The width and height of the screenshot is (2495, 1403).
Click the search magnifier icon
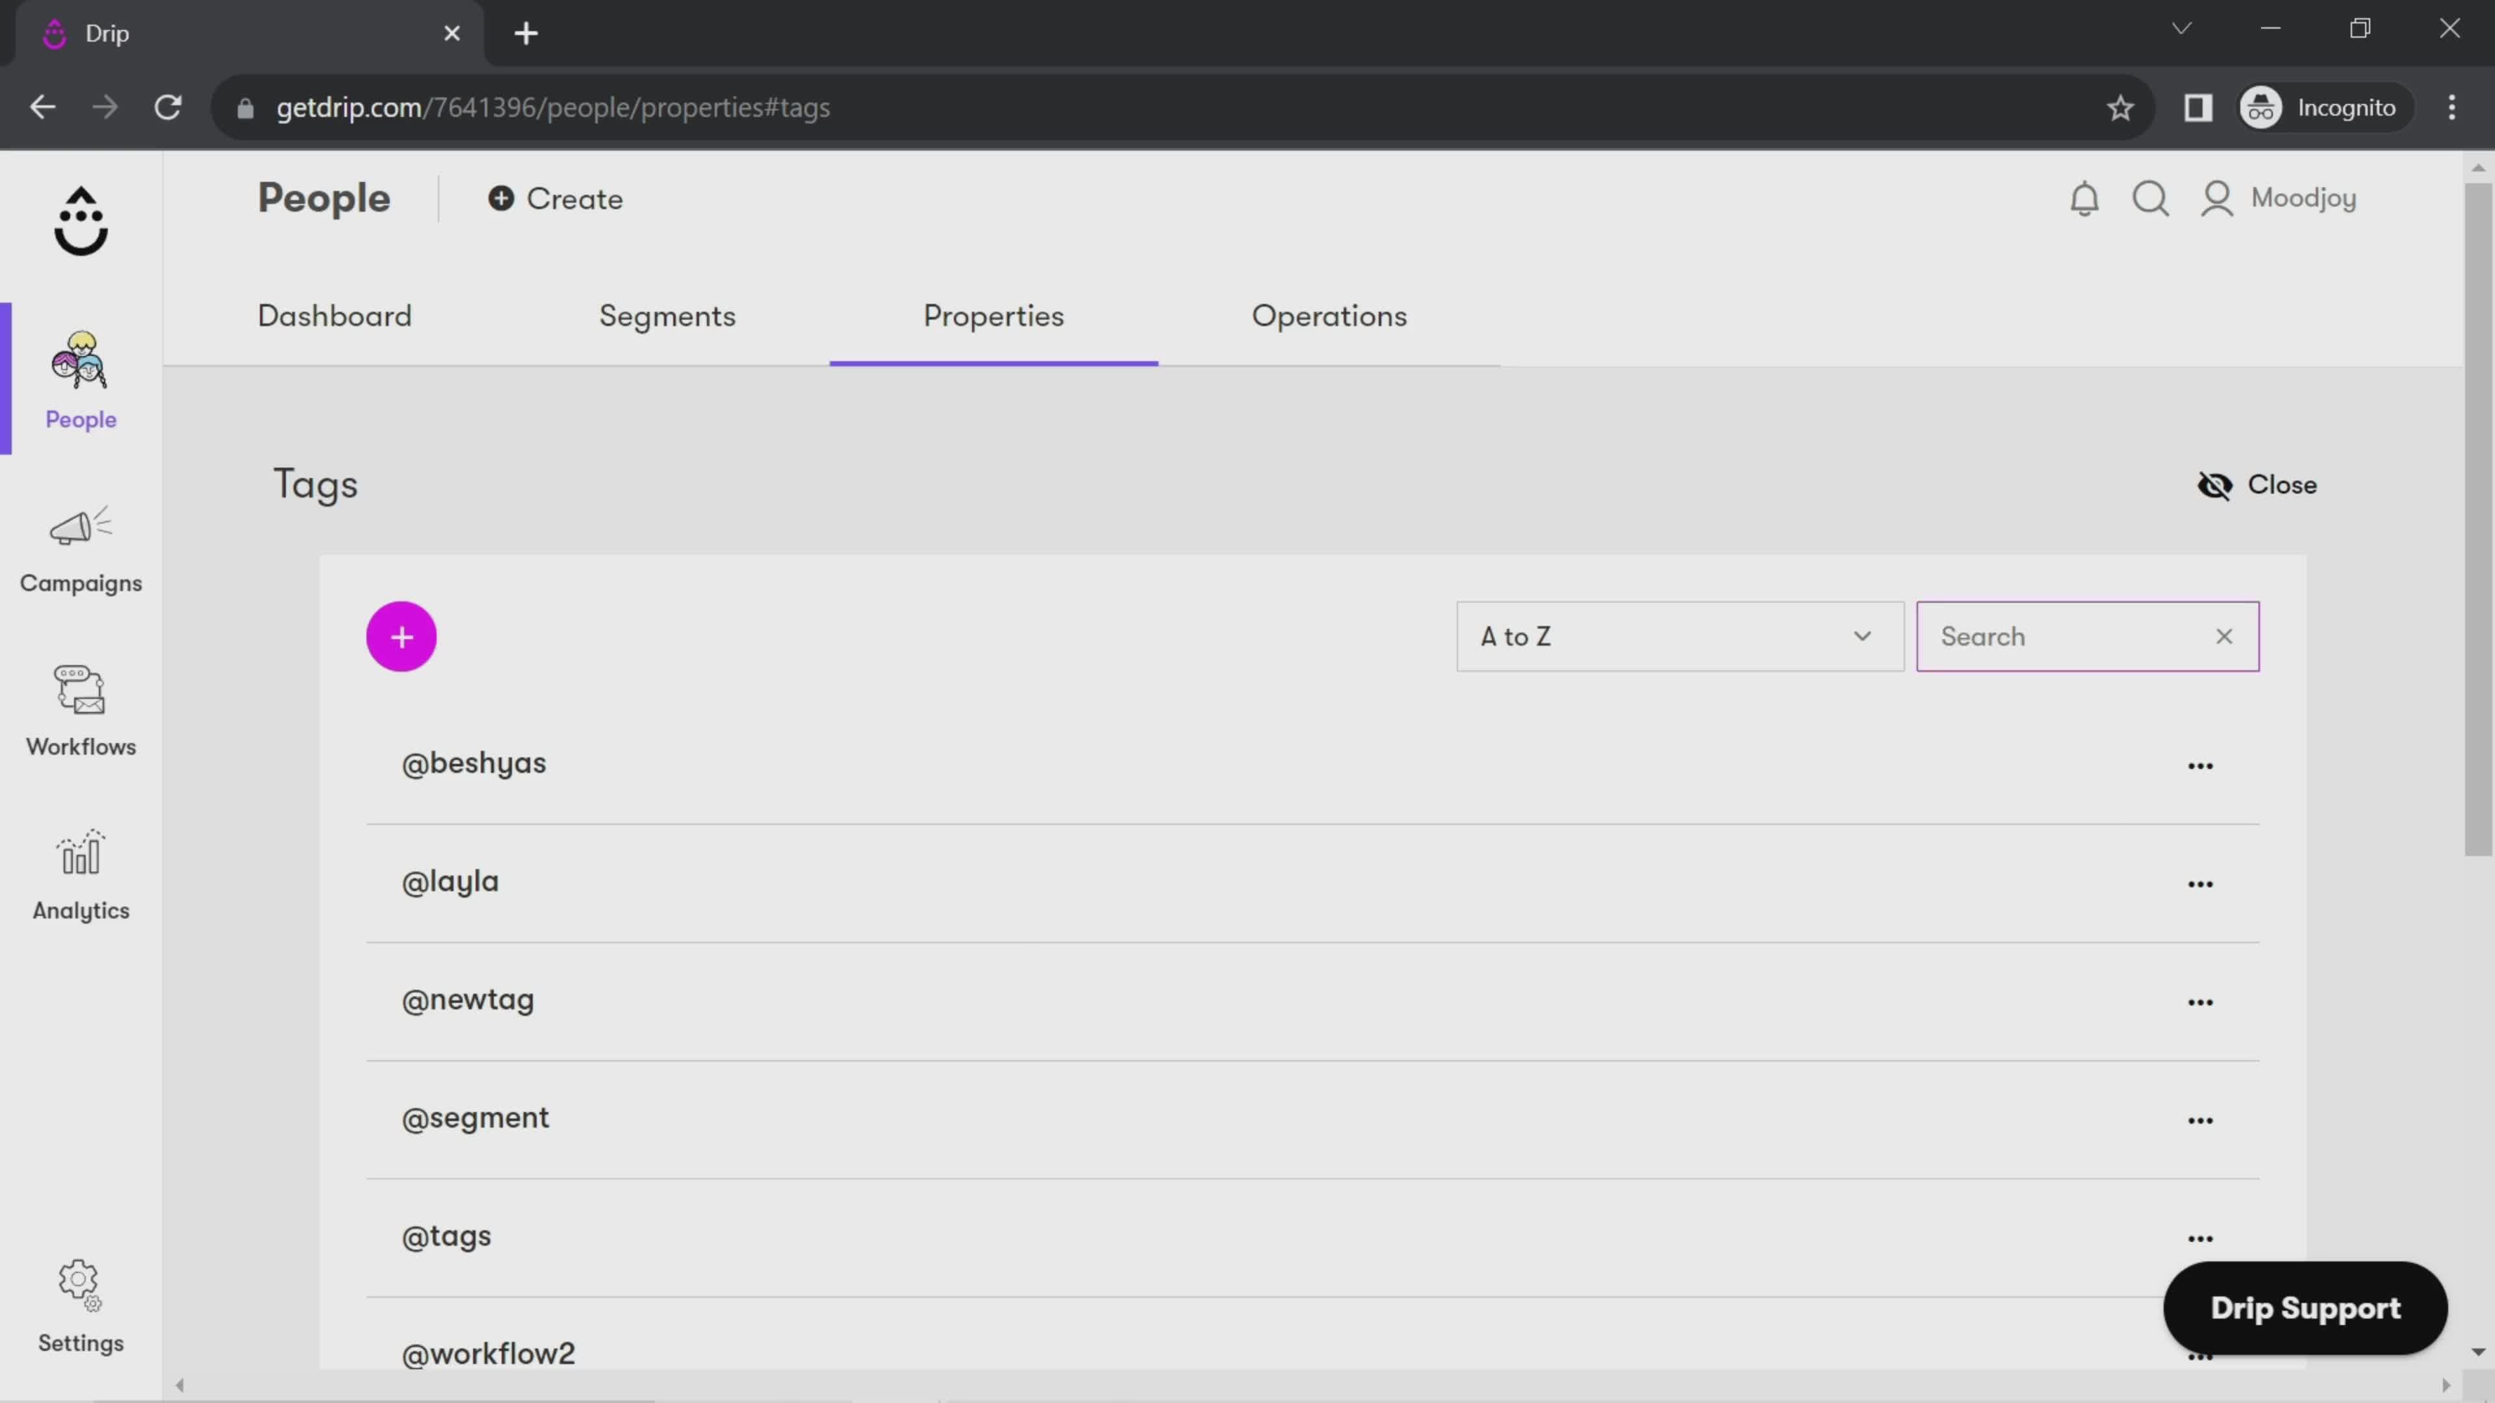coord(2153,197)
